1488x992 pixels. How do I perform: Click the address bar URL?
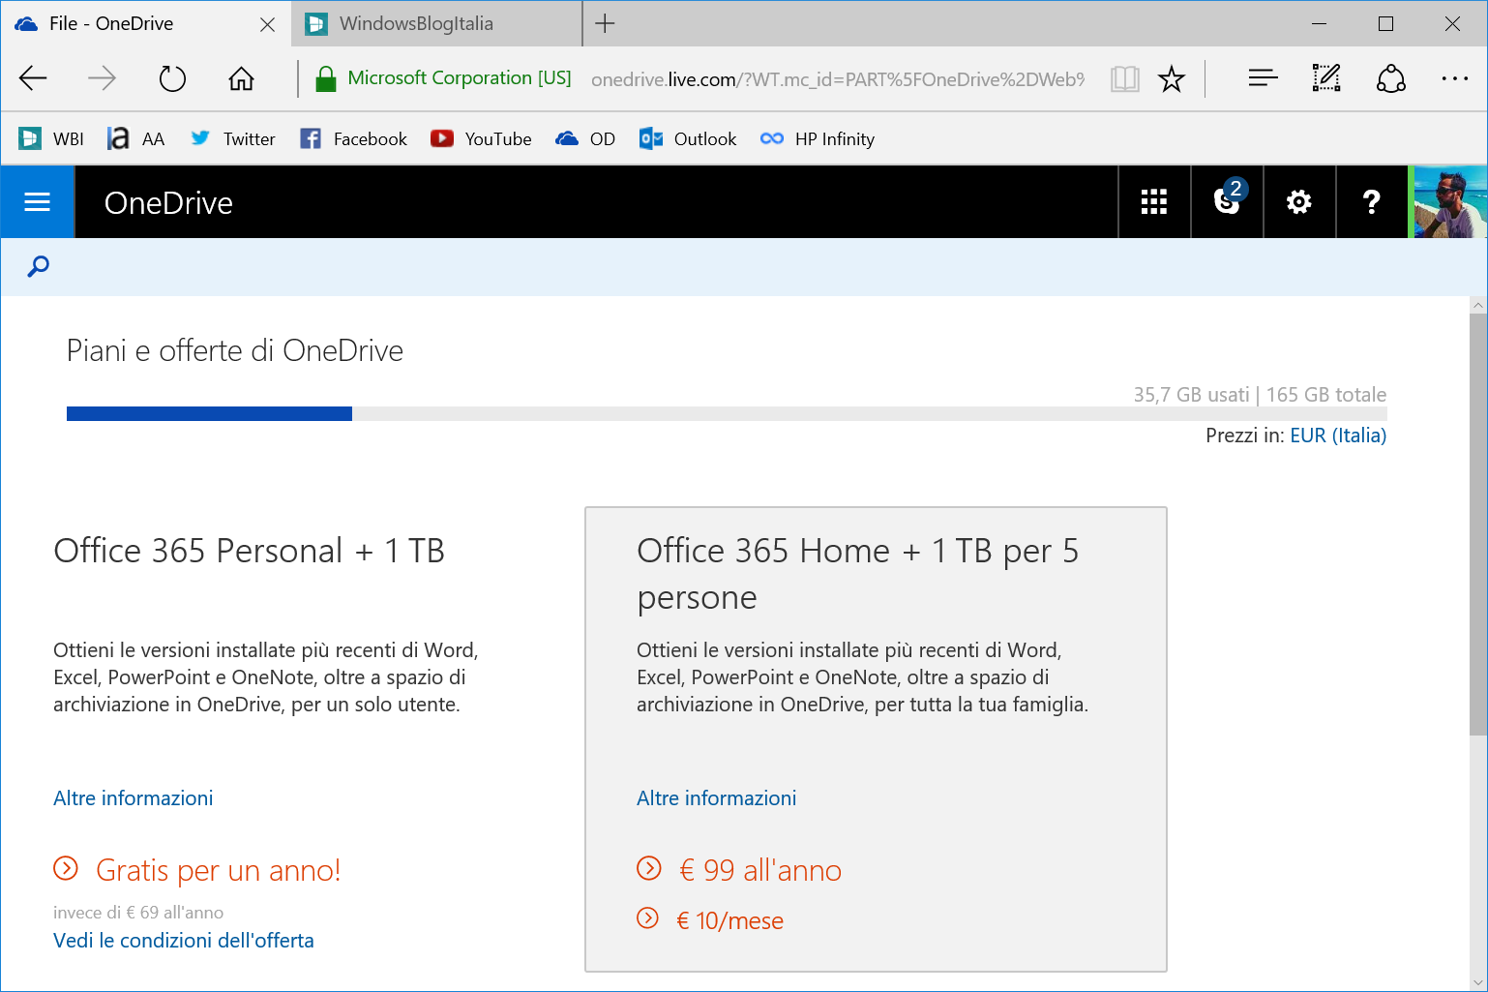(x=838, y=79)
